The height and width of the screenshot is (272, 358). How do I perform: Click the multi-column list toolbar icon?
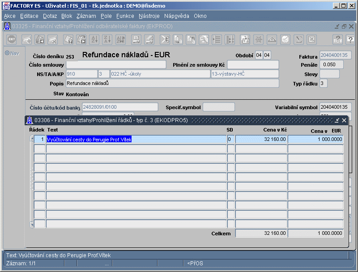point(230,40)
